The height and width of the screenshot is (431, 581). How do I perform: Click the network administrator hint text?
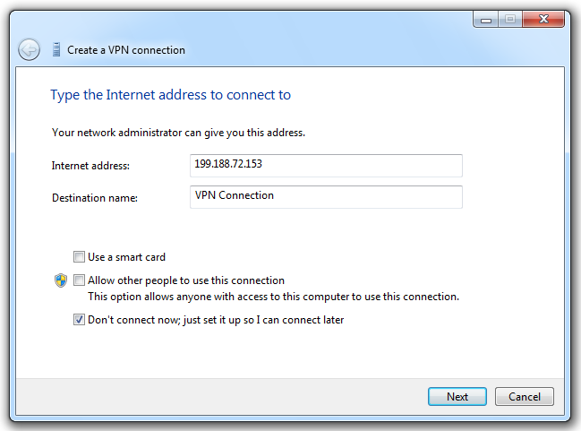pyautogui.click(x=178, y=133)
